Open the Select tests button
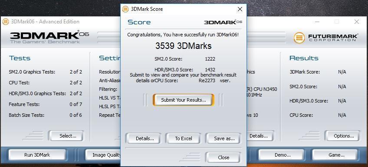The image size is (368, 167). point(66,136)
